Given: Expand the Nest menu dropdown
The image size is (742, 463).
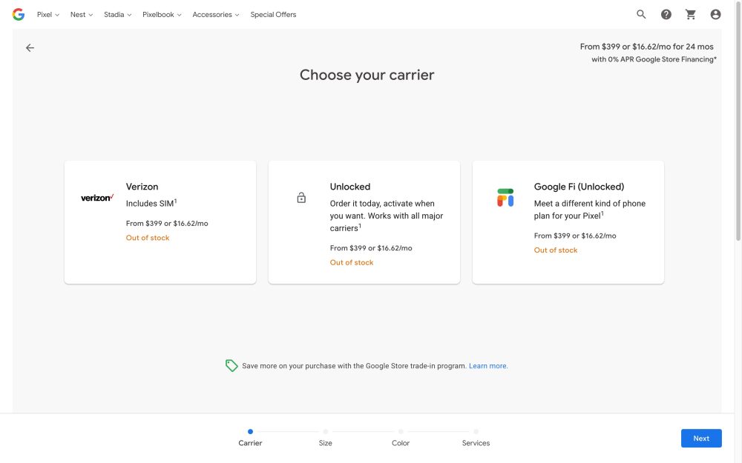Looking at the screenshot, I should [82, 15].
